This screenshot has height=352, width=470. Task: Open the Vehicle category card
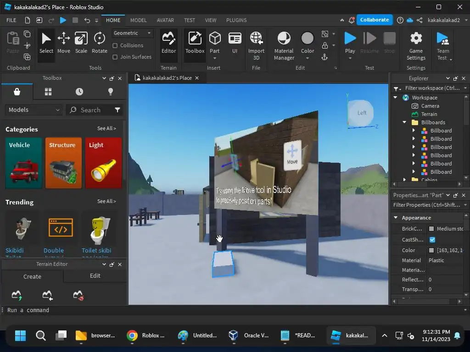click(x=23, y=163)
